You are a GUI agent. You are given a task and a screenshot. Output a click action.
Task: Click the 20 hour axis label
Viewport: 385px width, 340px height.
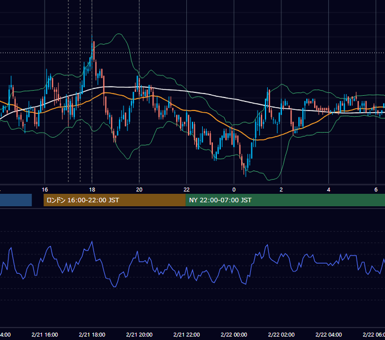[139, 190]
